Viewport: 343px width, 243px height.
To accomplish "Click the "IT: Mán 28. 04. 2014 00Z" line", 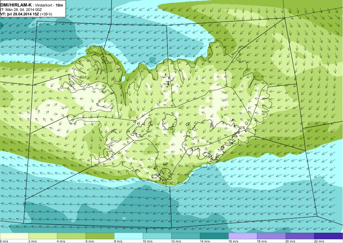I will tap(21, 10).
